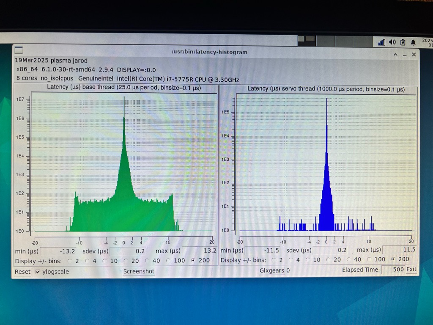Select servo thread bins radio 10
Screen dimensions: 433x325
point(307,259)
